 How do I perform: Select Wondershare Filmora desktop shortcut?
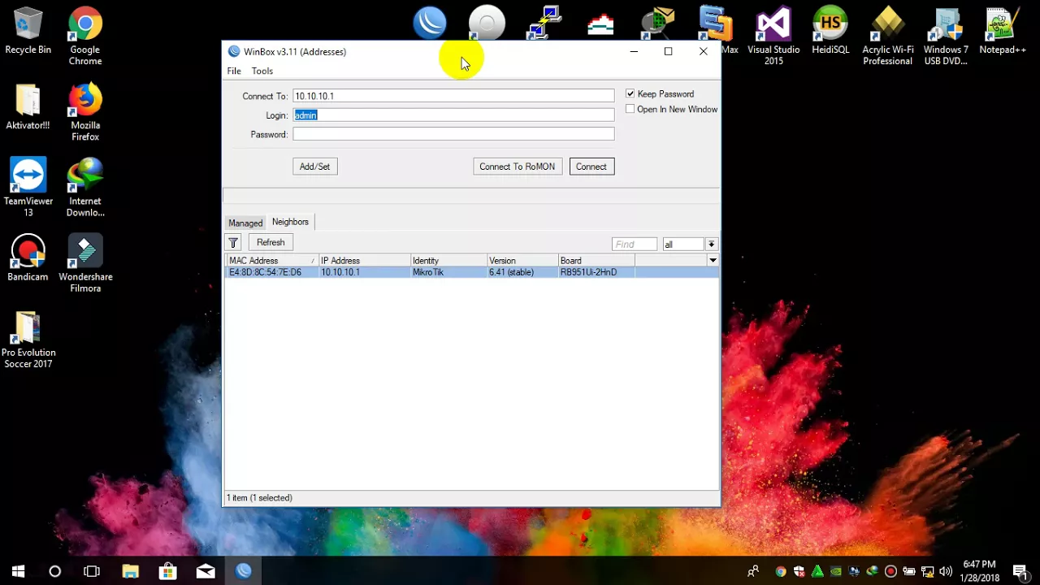tap(85, 263)
